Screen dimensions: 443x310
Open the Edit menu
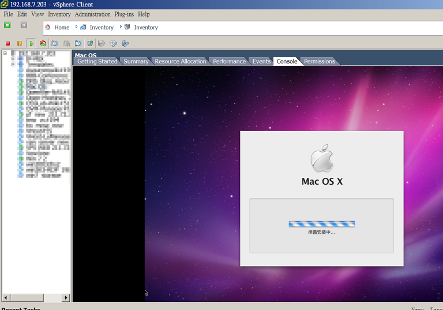coord(22,14)
